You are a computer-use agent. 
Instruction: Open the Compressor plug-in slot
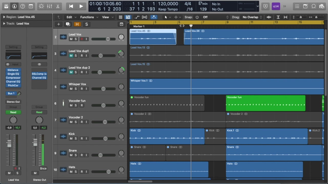point(13,78)
